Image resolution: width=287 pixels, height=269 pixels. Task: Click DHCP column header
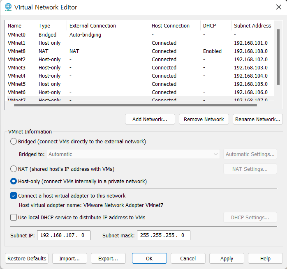coord(216,25)
